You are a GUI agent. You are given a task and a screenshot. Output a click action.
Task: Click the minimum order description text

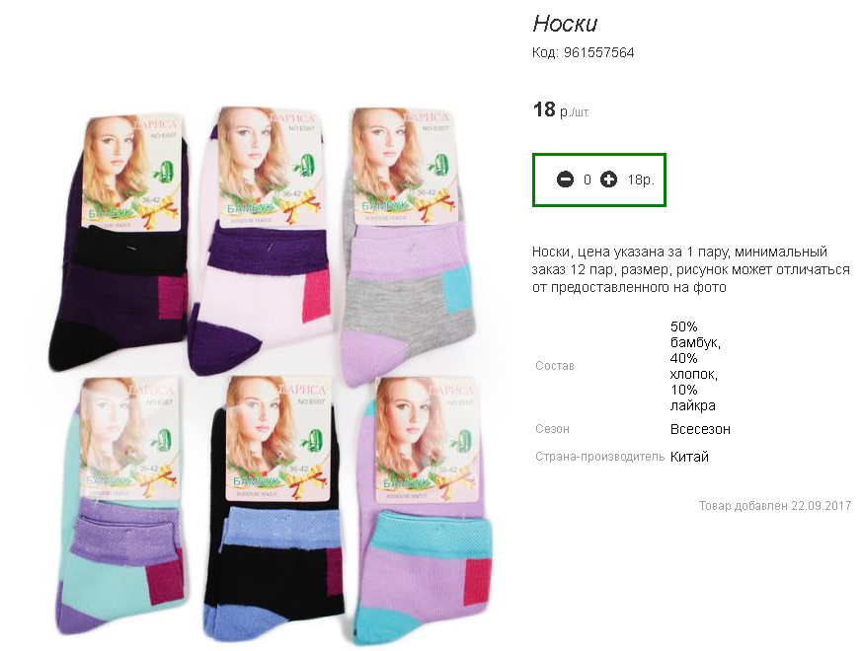tap(690, 269)
